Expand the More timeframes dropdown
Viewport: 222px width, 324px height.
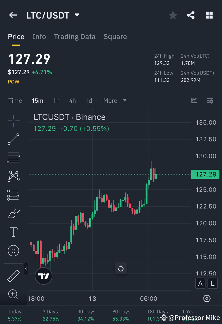pyautogui.click(x=114, y=101)
